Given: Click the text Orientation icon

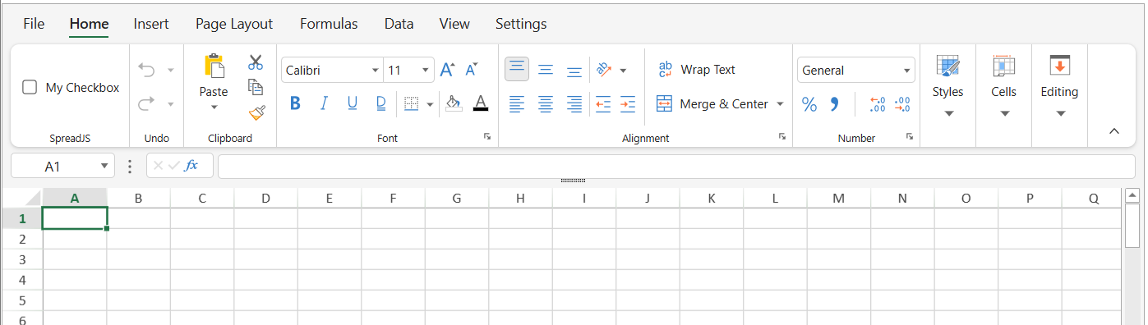Looking at the screenshot, I should 604,70.
